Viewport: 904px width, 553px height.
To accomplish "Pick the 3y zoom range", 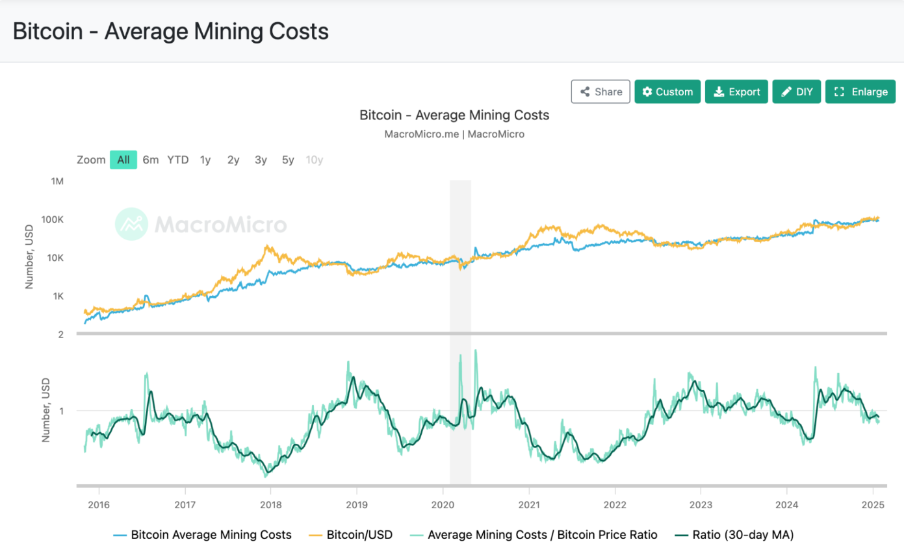I will 261,160.
